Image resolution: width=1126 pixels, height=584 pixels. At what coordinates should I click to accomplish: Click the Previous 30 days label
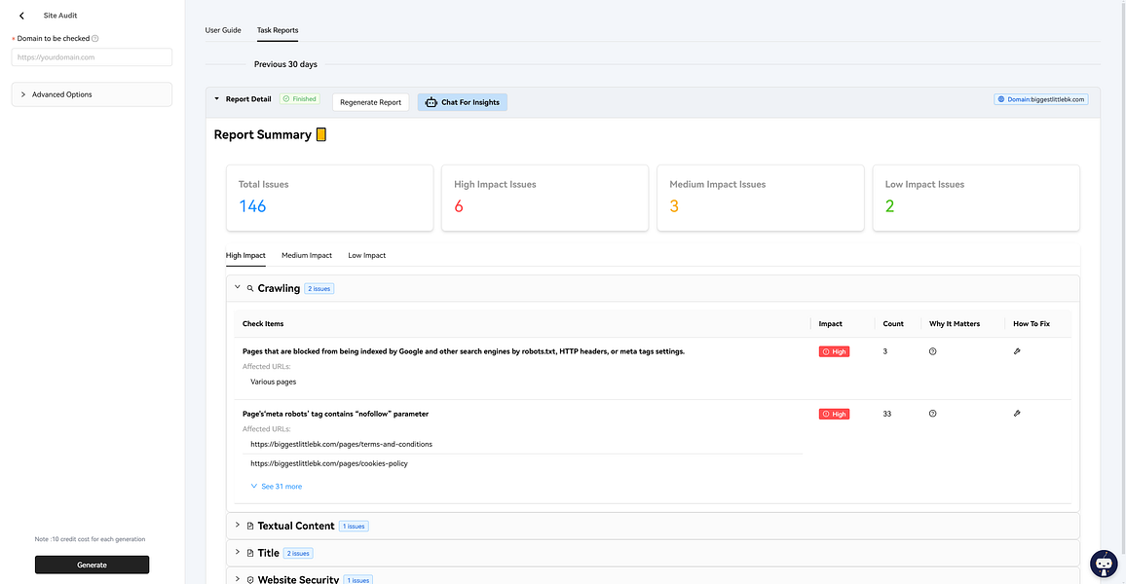coord(285,64)
